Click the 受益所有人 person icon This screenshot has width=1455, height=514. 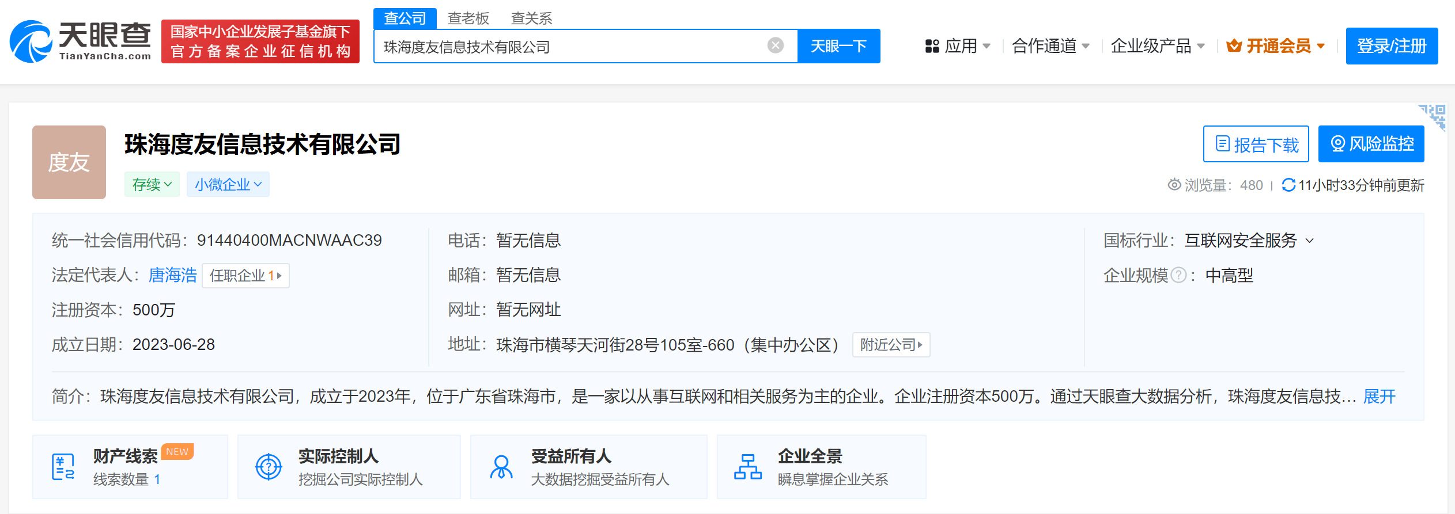tap(501, 467)
